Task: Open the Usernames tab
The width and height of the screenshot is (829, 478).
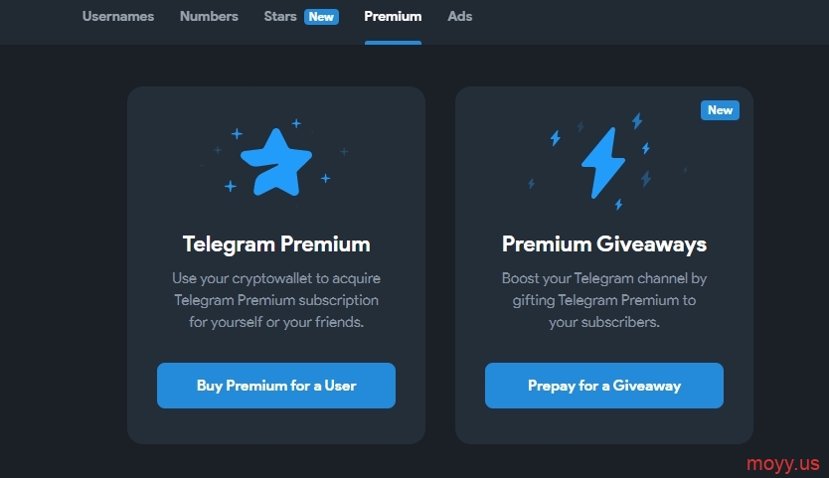Action: [x=118, y=16]
